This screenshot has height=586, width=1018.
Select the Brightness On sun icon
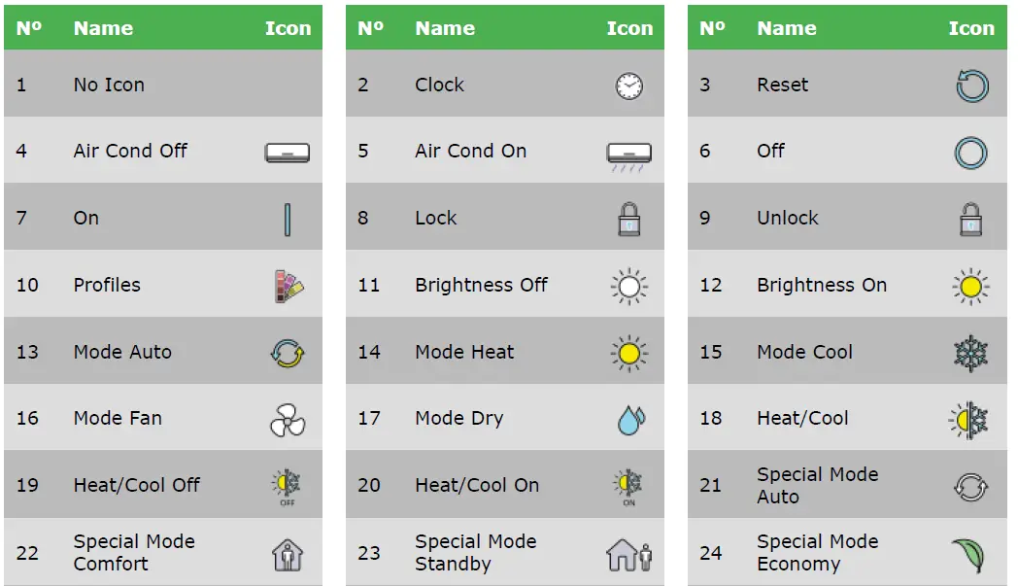971,286
